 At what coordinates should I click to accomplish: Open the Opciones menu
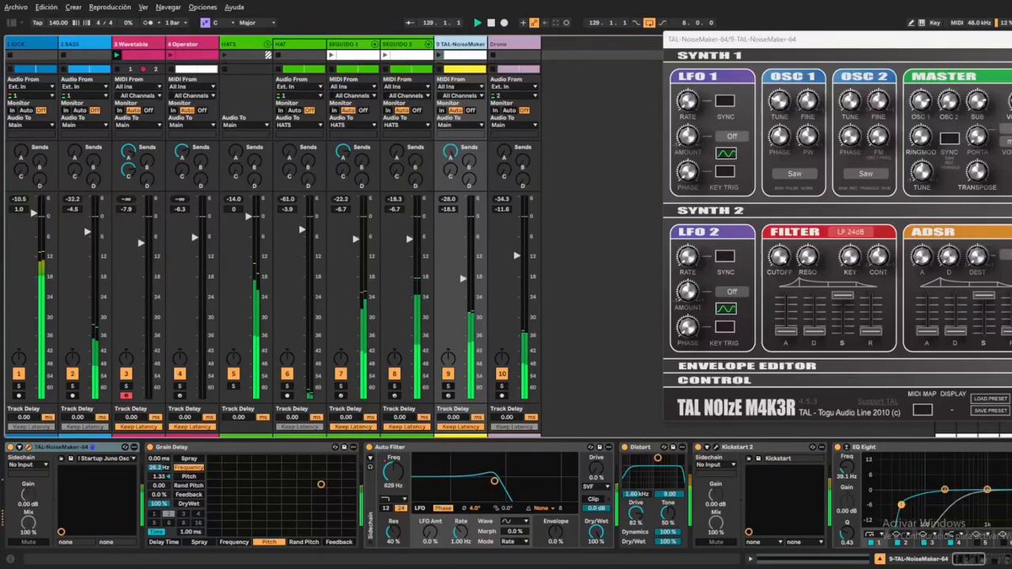[x=202, y=7]
